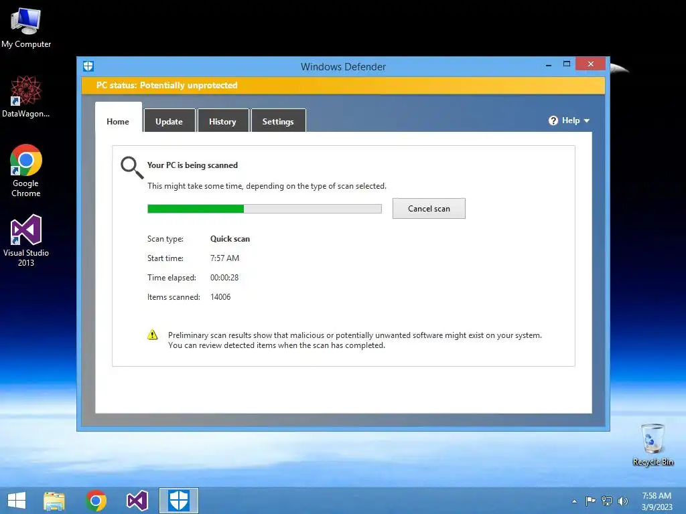Maximize the Windows Defender window
686x514 pixels.
(x=567, y=64)
